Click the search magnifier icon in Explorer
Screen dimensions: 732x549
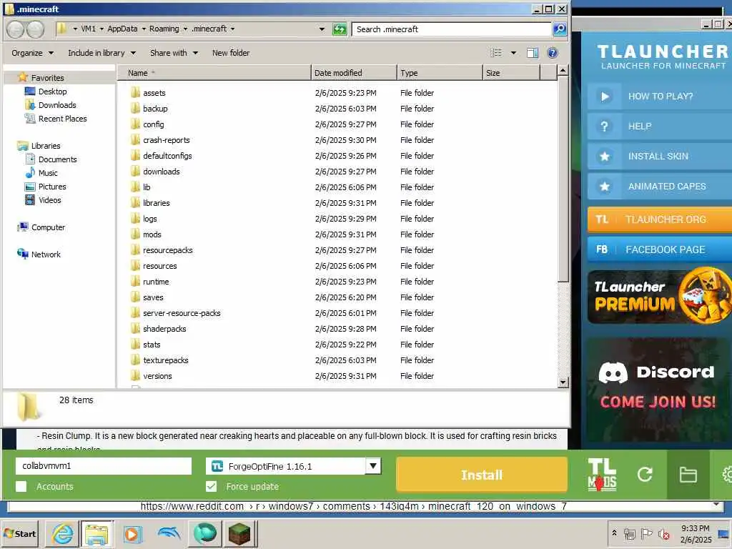tap(559, 29)
